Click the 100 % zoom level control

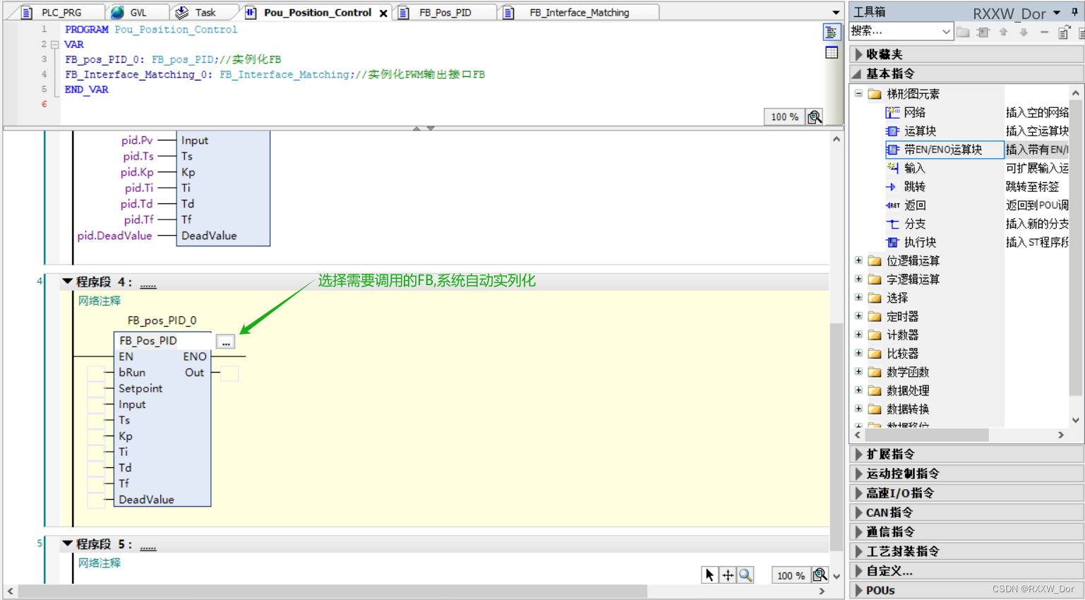click(791, 575)
